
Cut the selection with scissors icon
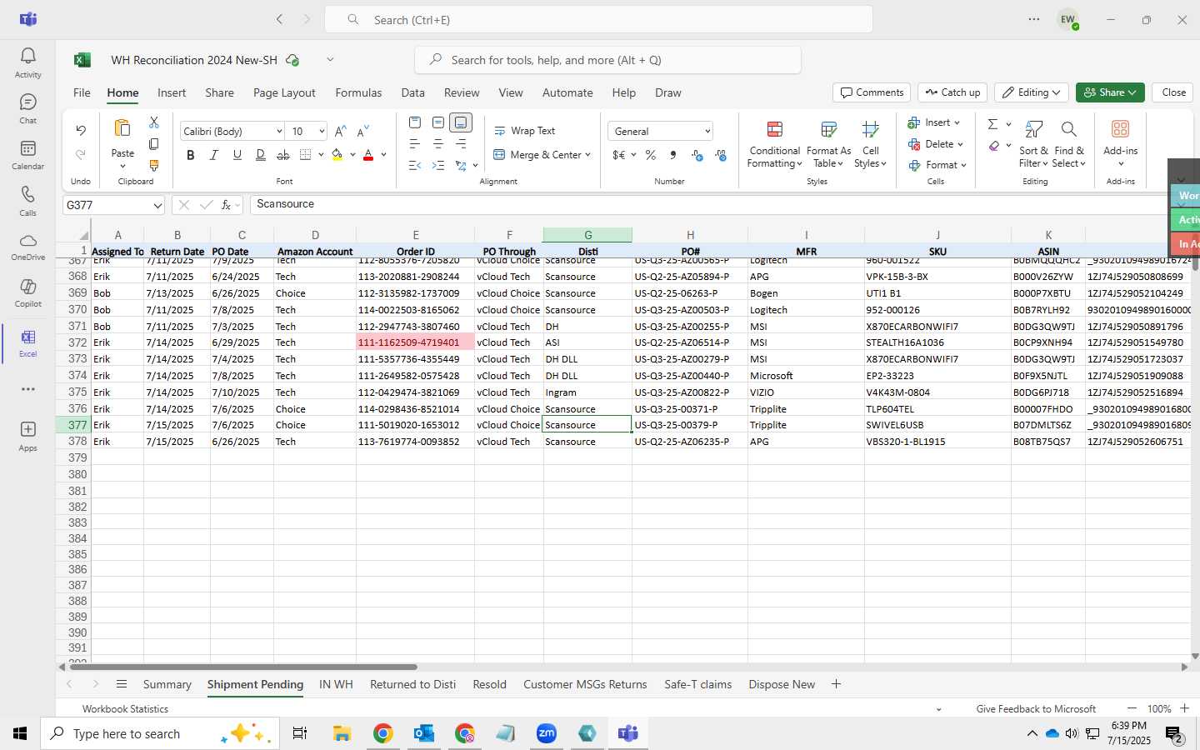(x=154, y=122)
